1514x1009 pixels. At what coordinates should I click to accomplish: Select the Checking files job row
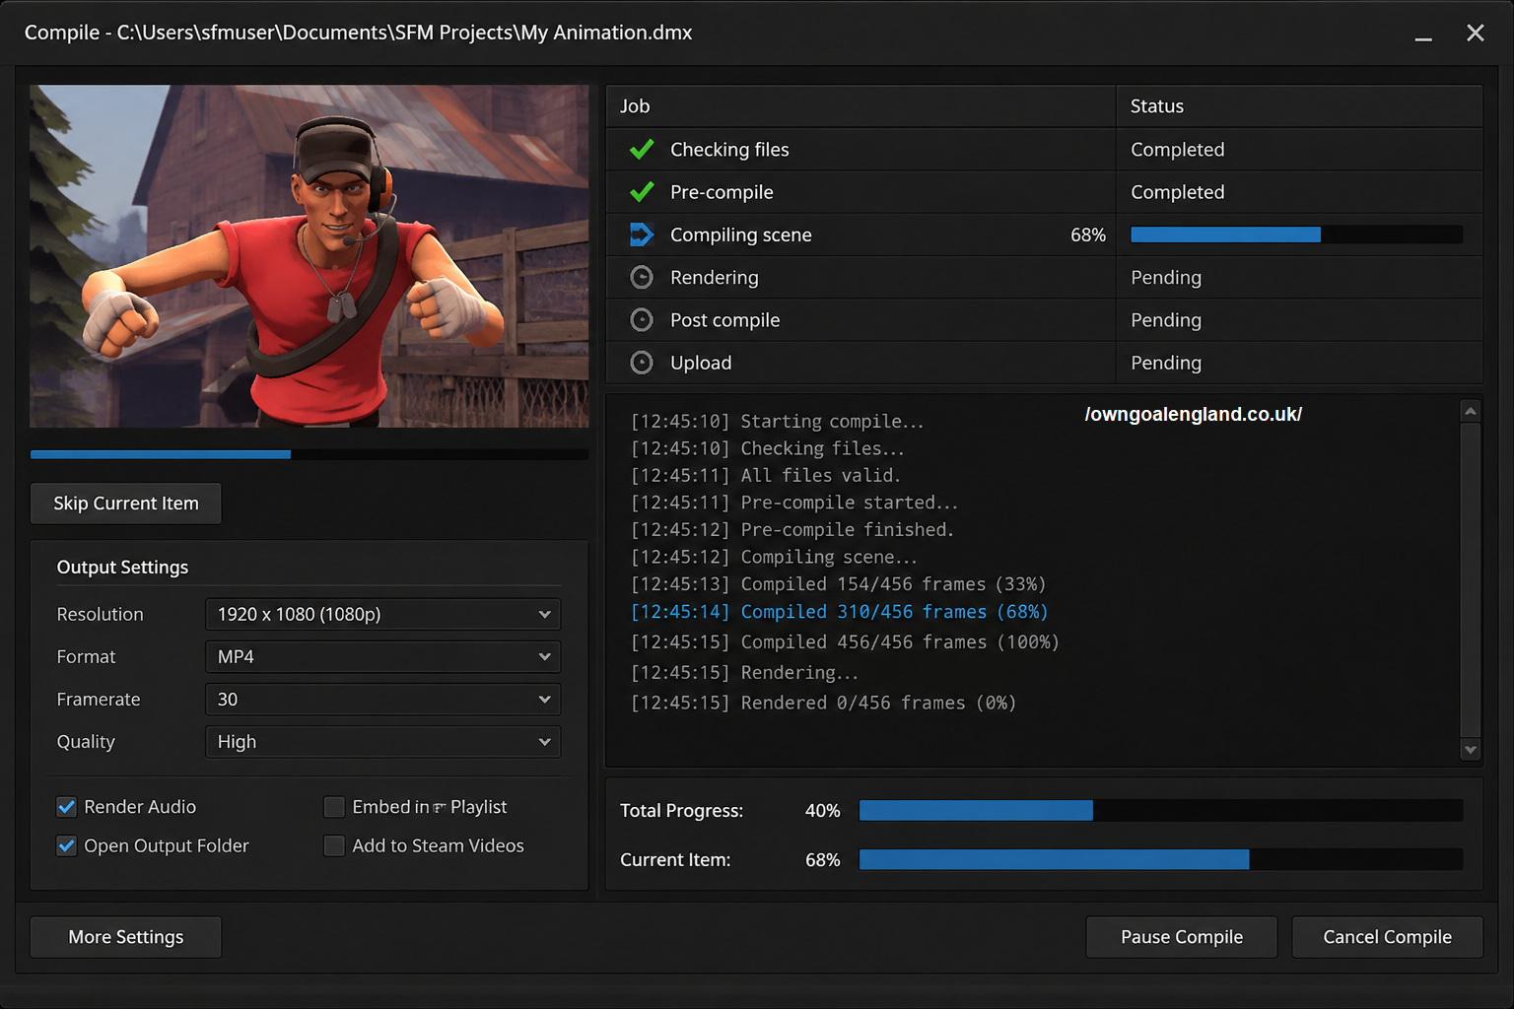[x=1045, y=149]
